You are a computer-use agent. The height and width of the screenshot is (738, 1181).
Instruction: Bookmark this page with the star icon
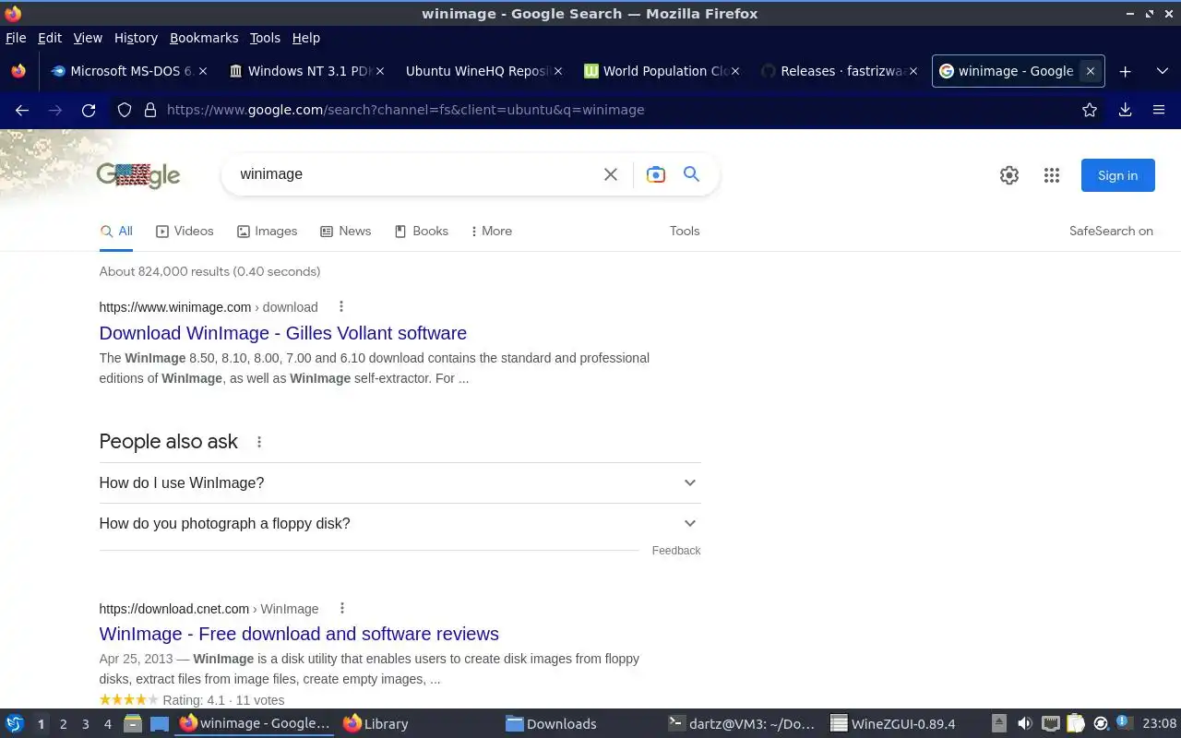[1090, 110]
